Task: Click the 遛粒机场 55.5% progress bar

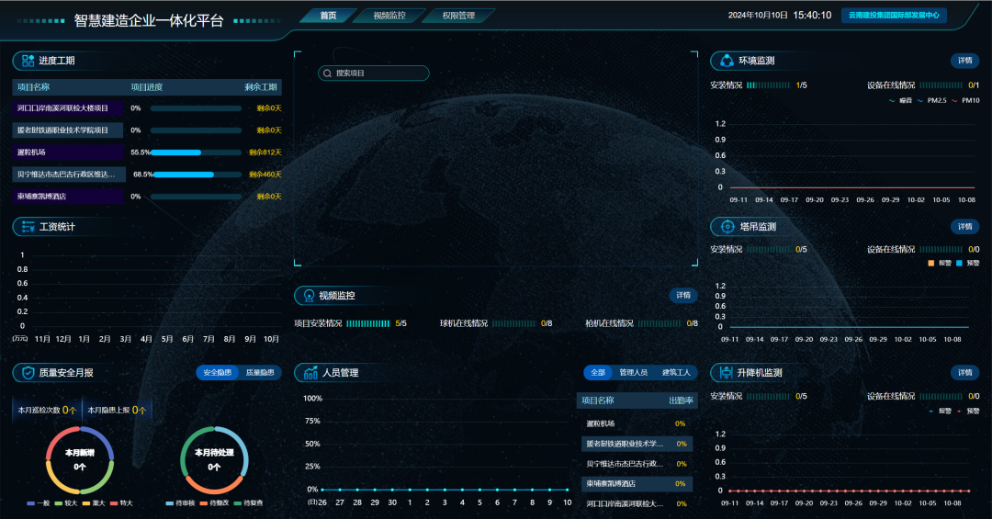Action: [197, 152]
